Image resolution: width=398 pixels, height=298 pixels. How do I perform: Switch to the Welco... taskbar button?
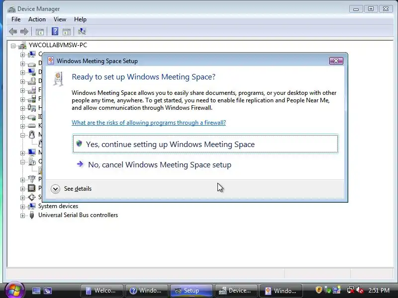pyautogui.click(x=102, y=291)
